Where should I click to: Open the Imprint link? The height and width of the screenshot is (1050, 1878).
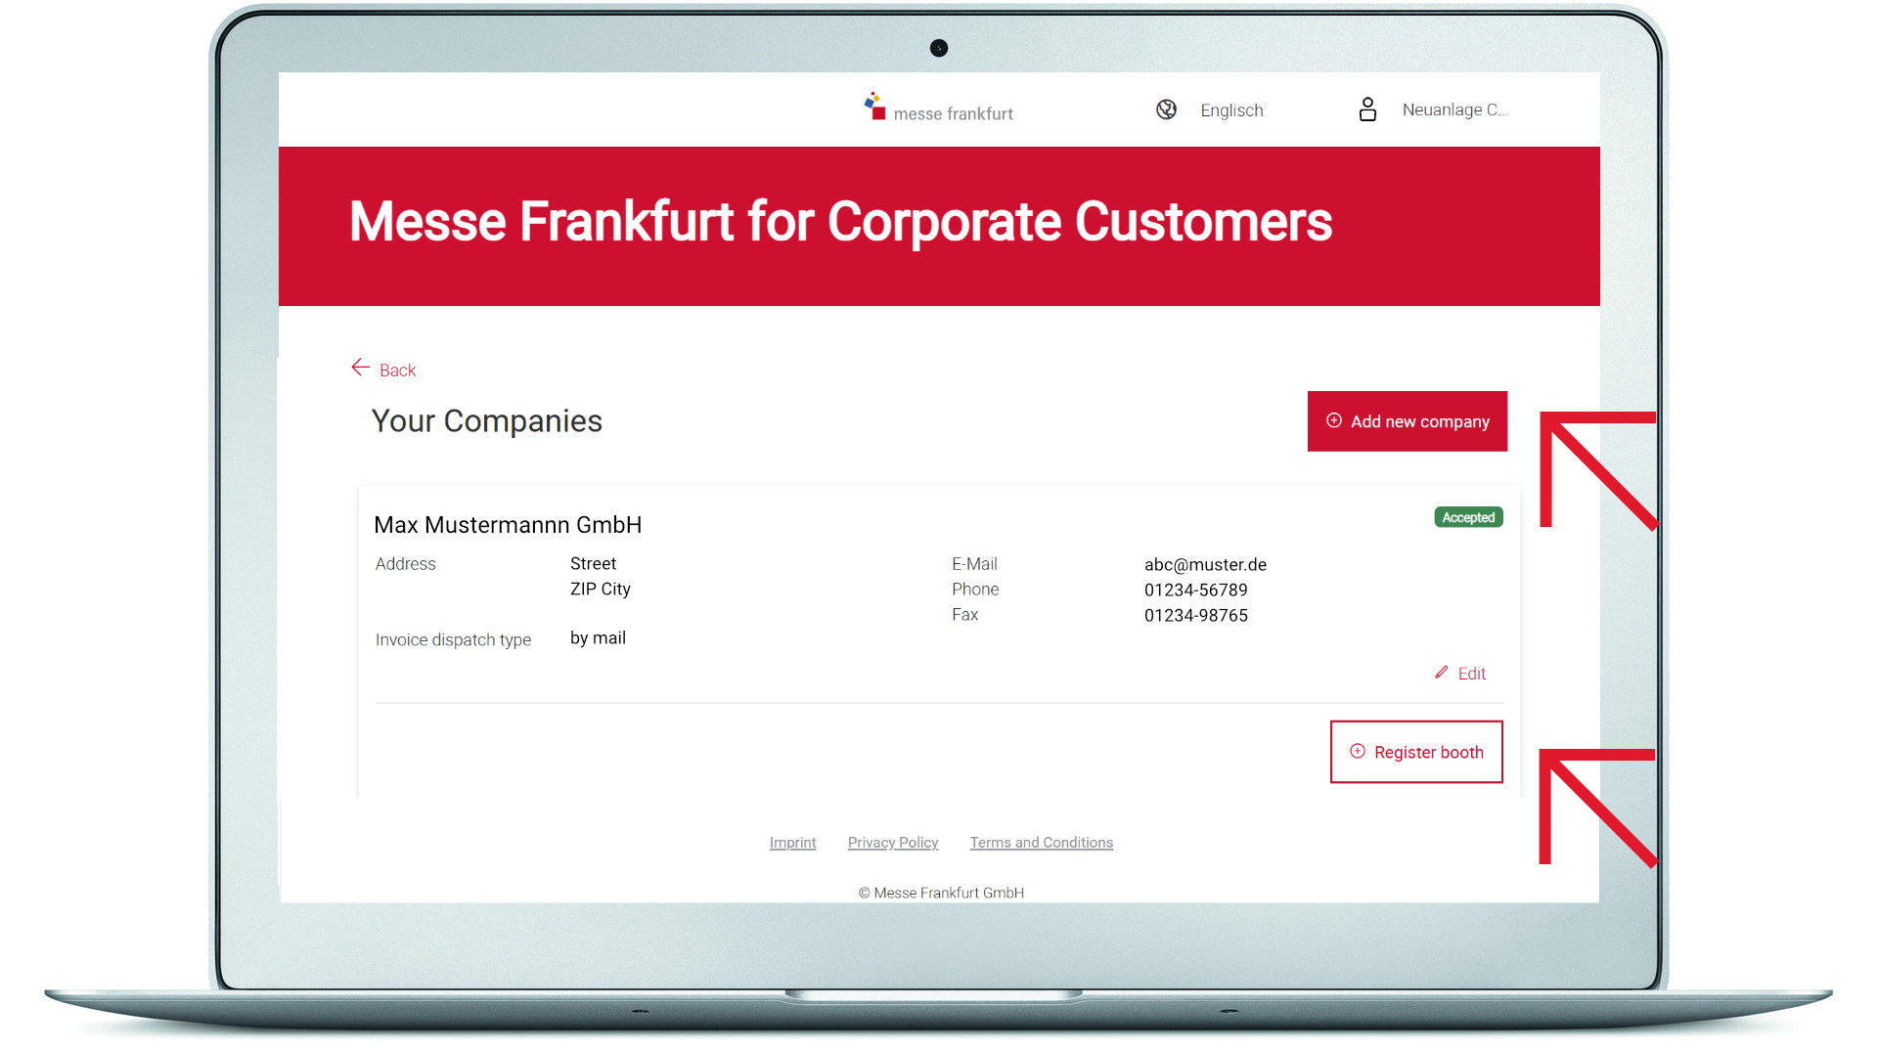(792, 843)
